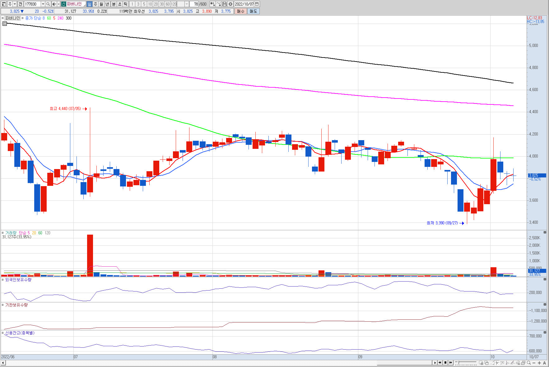The height and width of the screenshot is (367, 549).
Task: Click the fast-forward button in replay controls
Action: (x=450, y=363)
